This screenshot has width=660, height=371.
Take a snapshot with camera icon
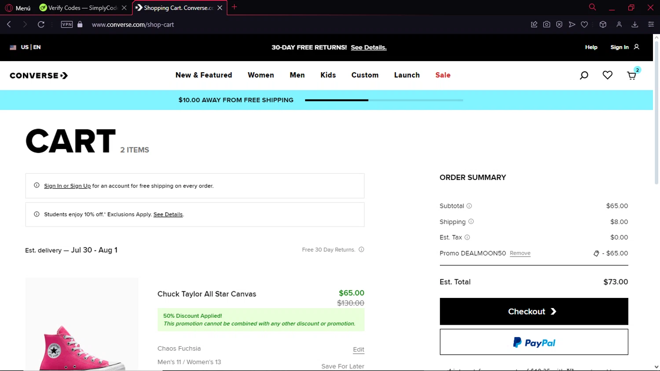[x=546, y=25]
